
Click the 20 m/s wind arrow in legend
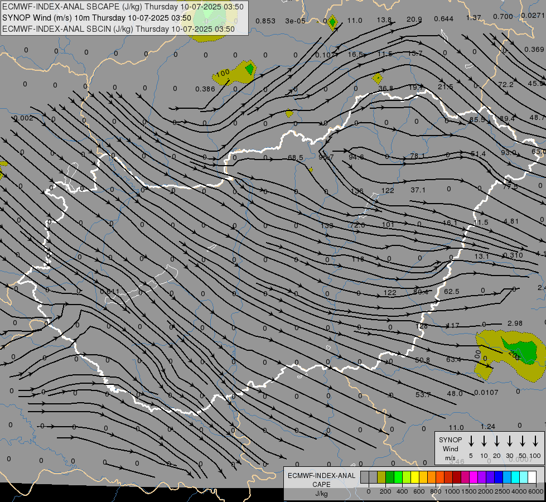(497, 441)
